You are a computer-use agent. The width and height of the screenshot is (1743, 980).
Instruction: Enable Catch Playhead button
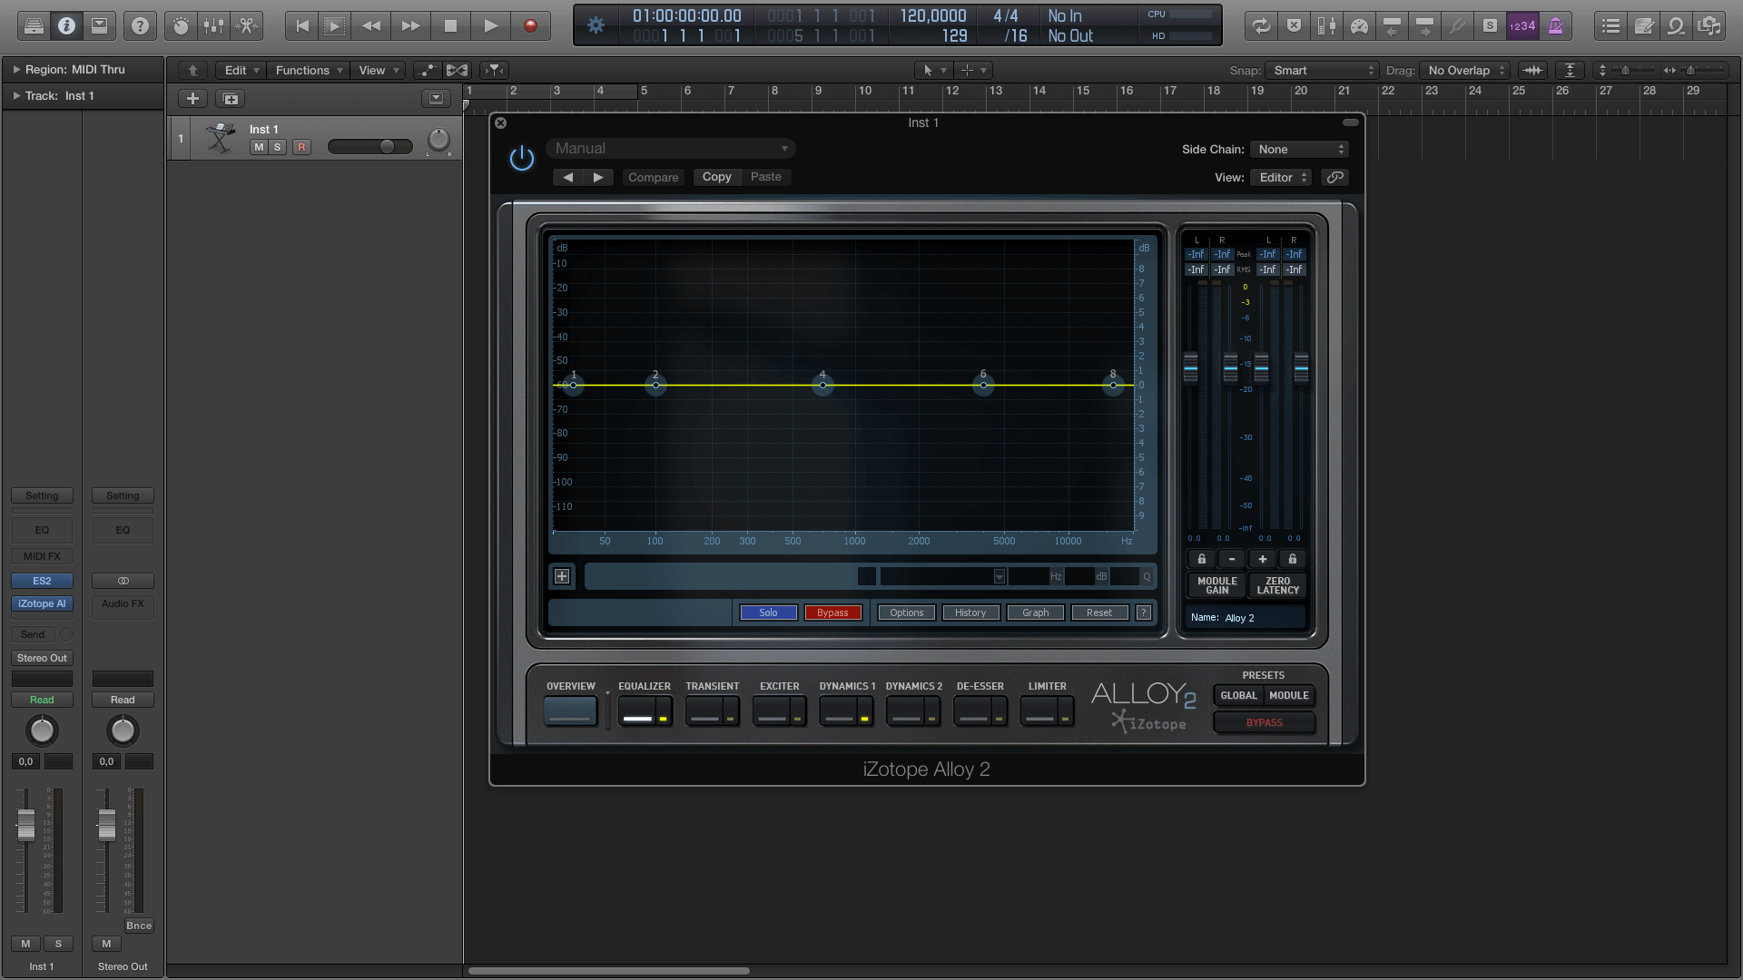(x=493, y=70)
